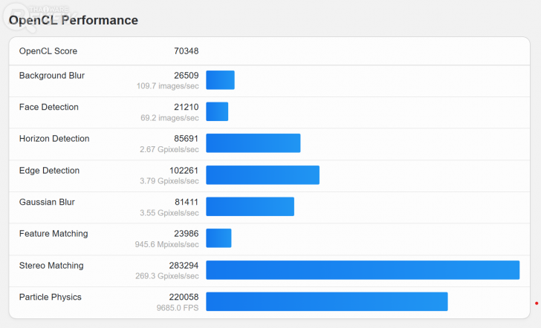Click the 109.7 images/sec value
The width and height of the screenshot is (541, 328).
168,86
